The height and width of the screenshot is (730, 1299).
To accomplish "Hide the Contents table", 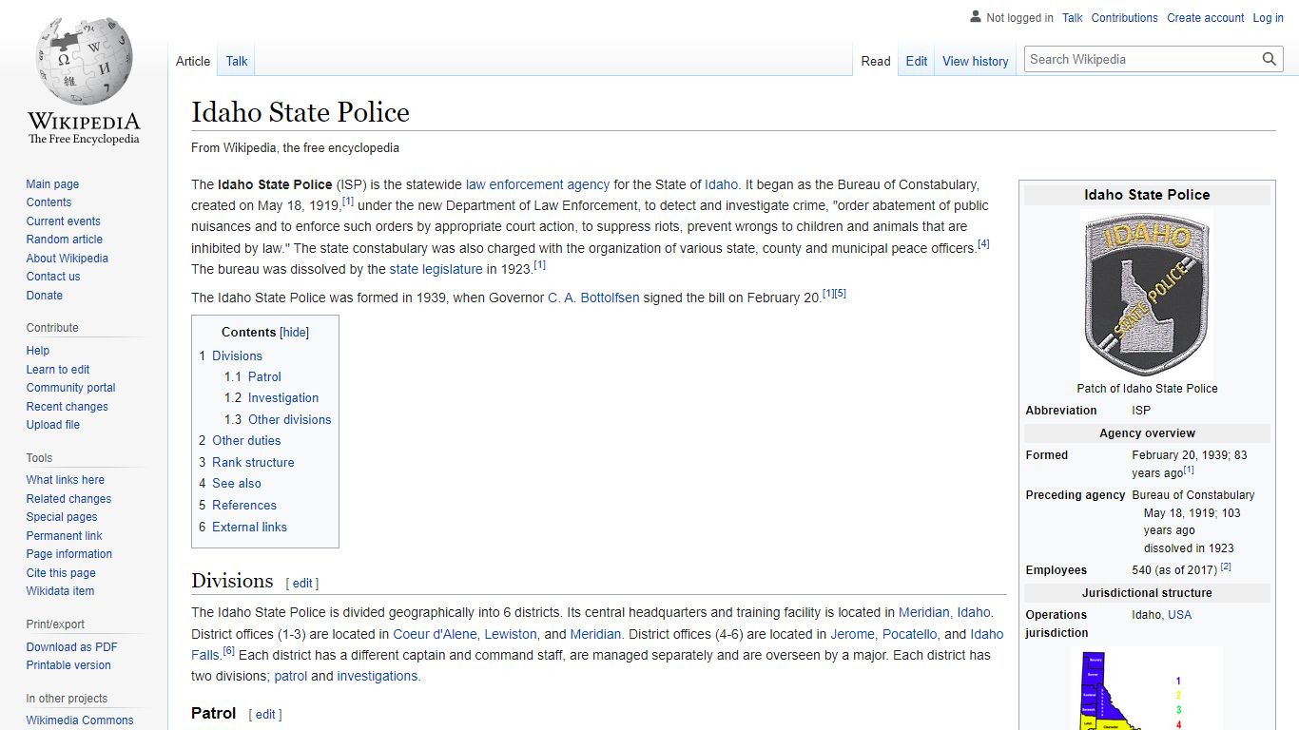I will coord(294,333).
